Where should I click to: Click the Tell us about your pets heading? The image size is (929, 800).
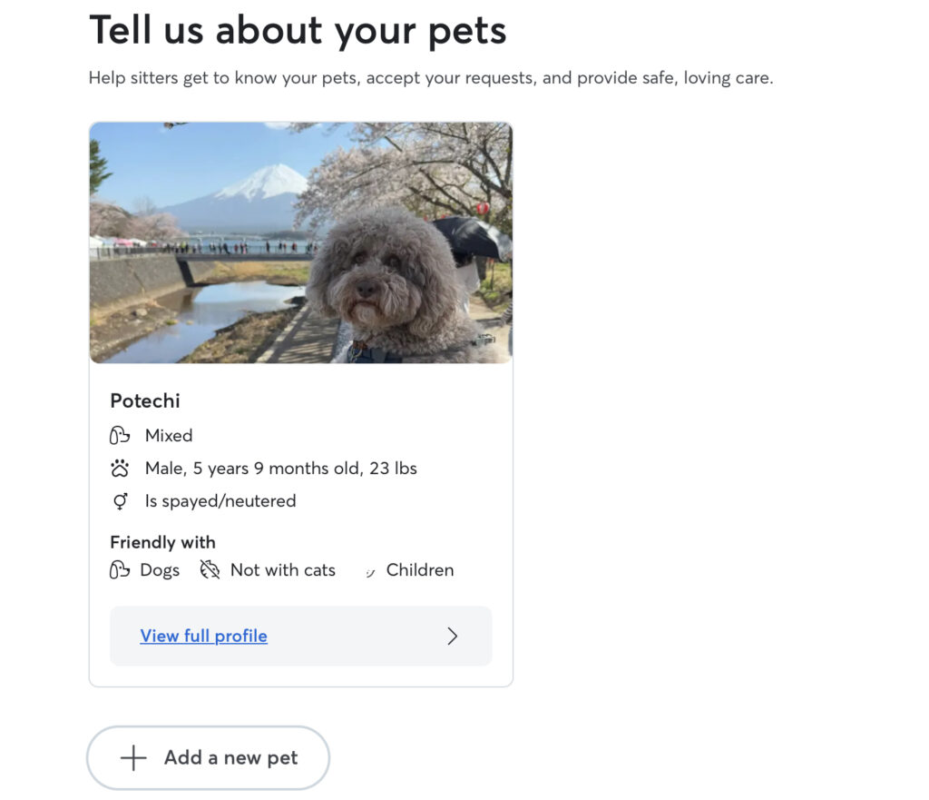298,30
